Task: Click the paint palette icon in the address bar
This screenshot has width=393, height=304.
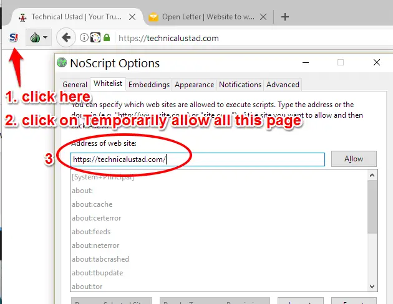Action: tap(95, 37)
